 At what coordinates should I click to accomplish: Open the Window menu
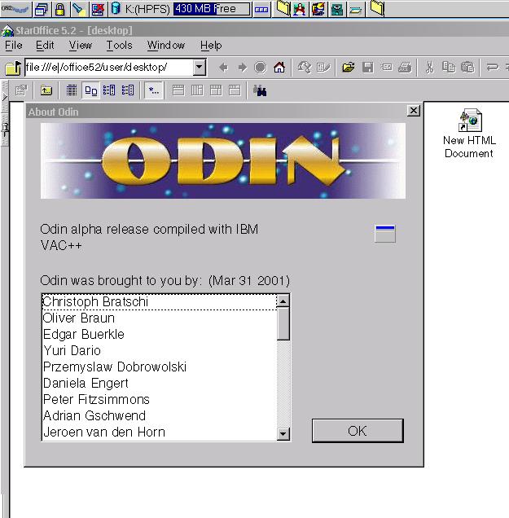coord(166,46)
